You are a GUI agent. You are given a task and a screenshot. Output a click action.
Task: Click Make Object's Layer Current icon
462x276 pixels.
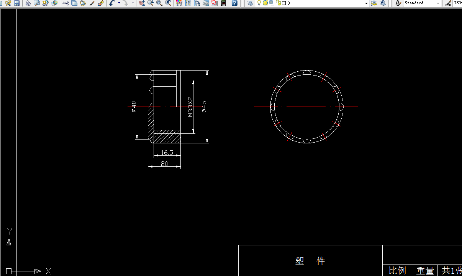[374, 3]
